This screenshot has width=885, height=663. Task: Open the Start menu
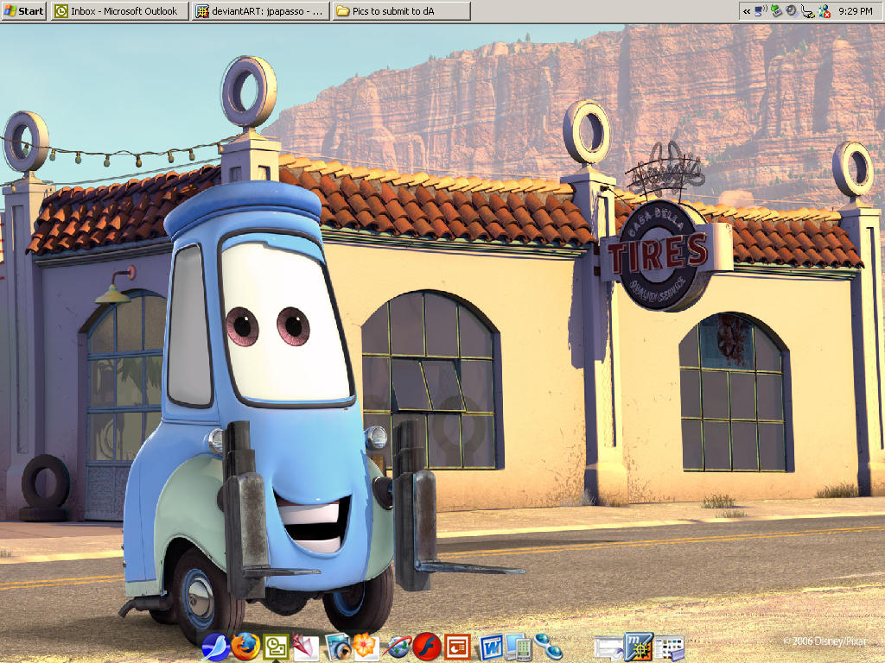(x=23, y=10)
